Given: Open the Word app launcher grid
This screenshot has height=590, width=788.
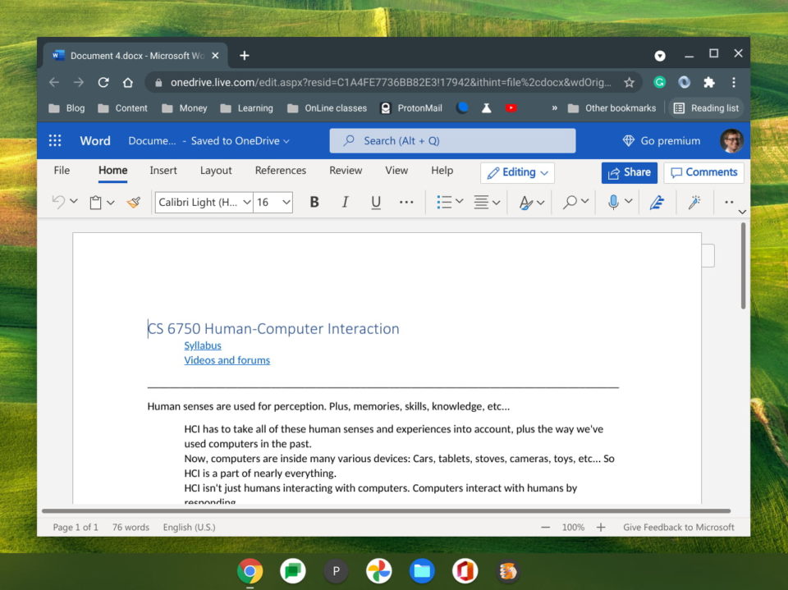Looking at the screenshot, I should click(x=55, y=140).
